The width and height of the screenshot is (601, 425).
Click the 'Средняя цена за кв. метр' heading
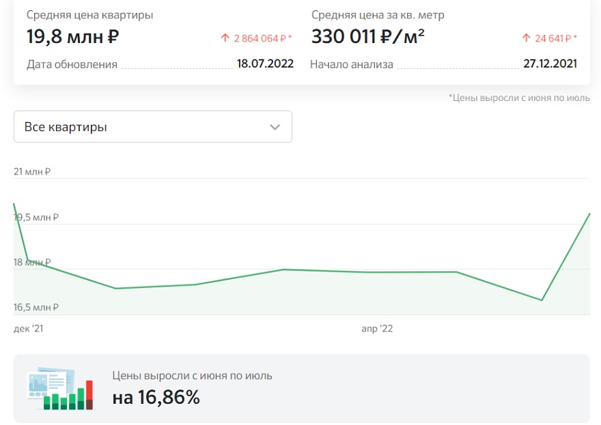pyautogui.click(x=378, y=15)
